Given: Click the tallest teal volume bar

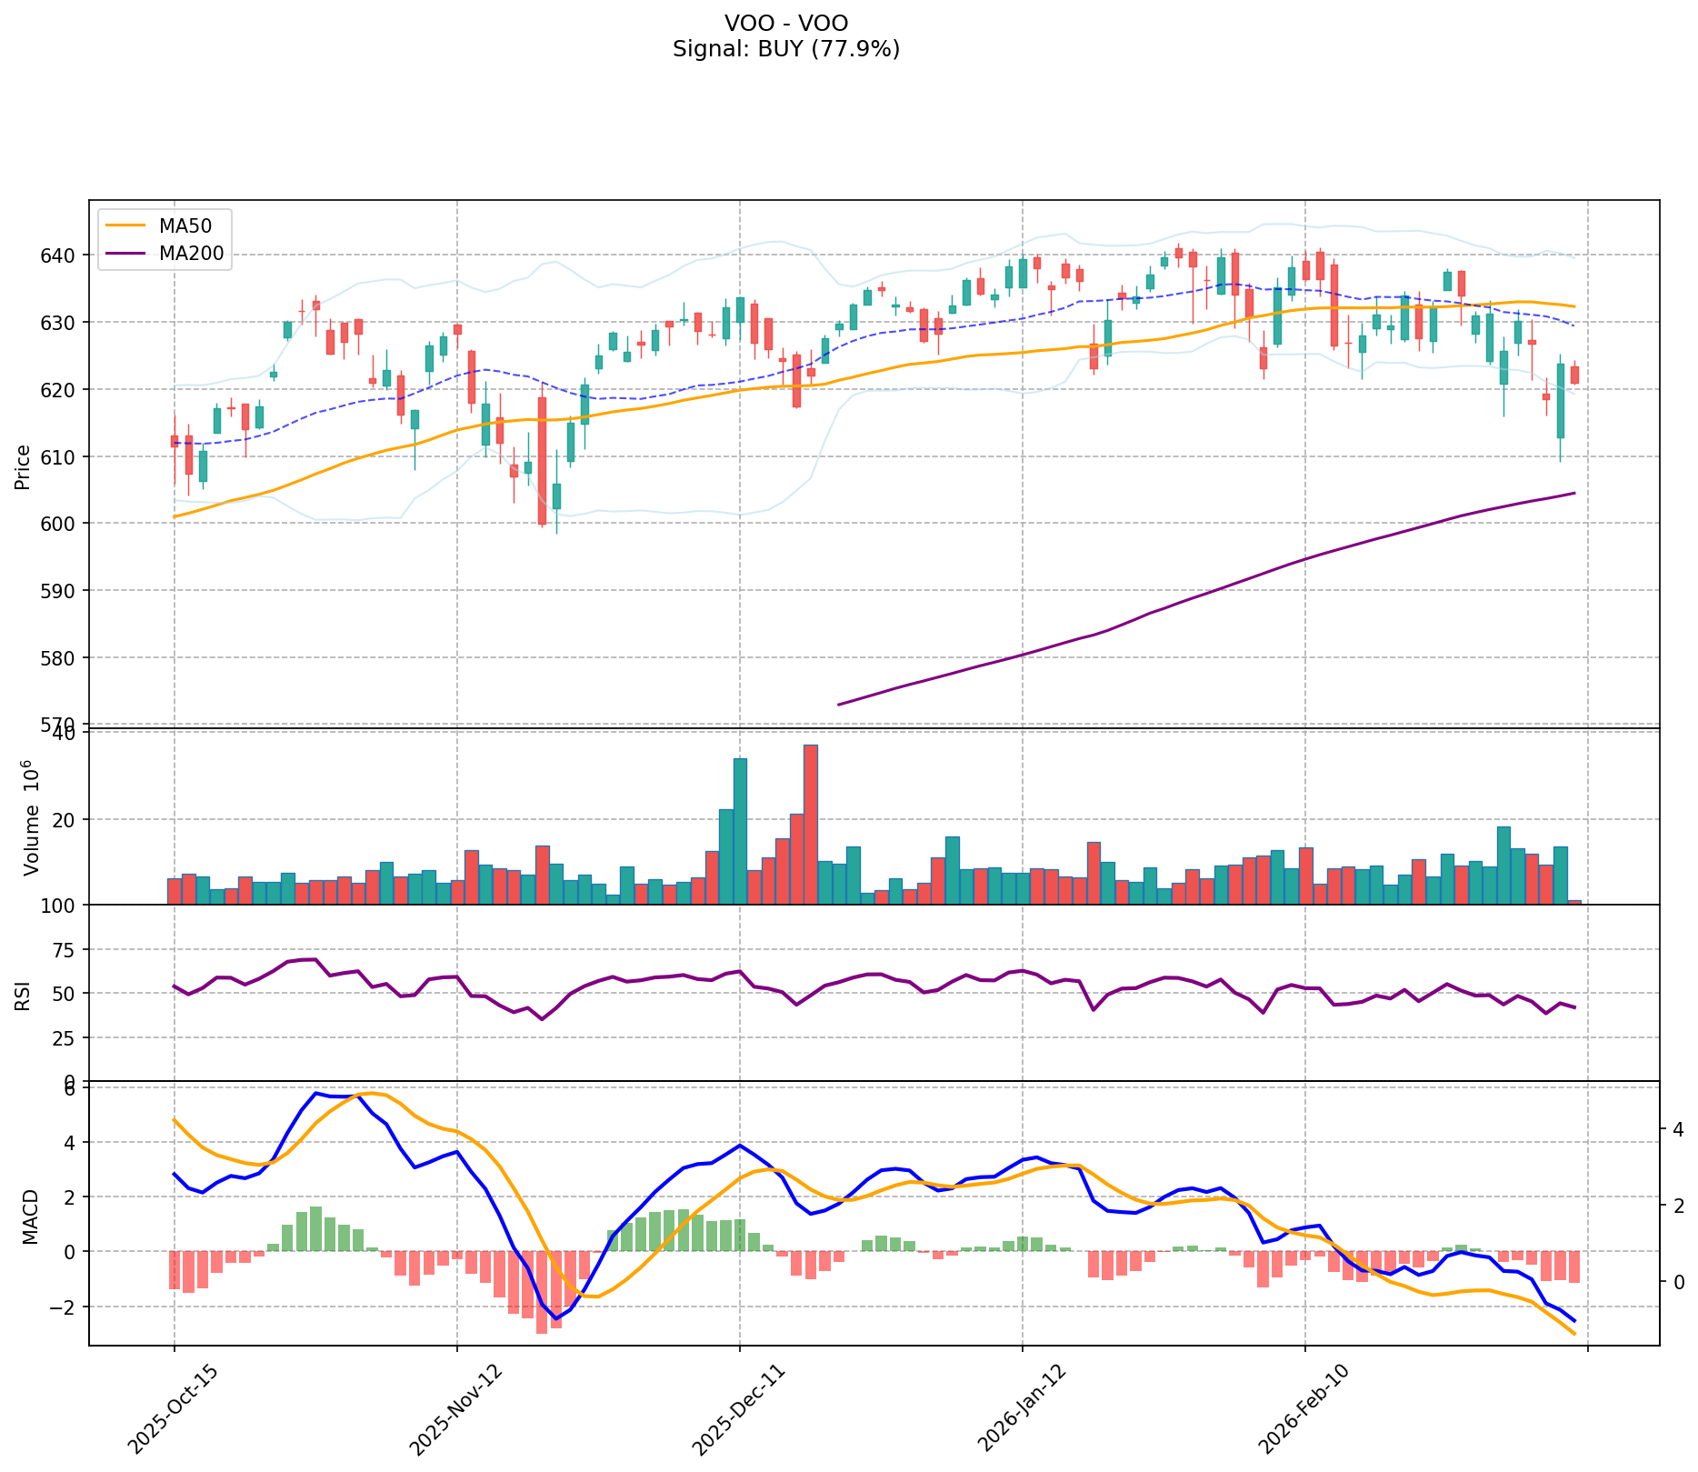Looking at the screenshot, I should pyautogui.click(x=740, y=831).
